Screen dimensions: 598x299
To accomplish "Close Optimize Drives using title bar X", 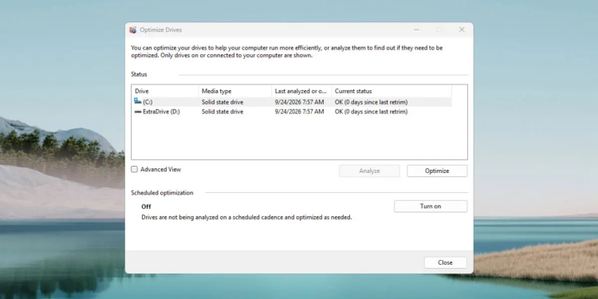I will click(462, 30).
